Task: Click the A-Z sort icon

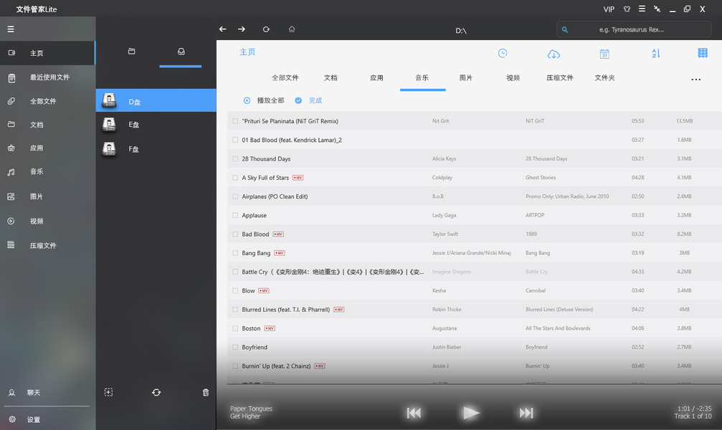Action: point(656,54)
